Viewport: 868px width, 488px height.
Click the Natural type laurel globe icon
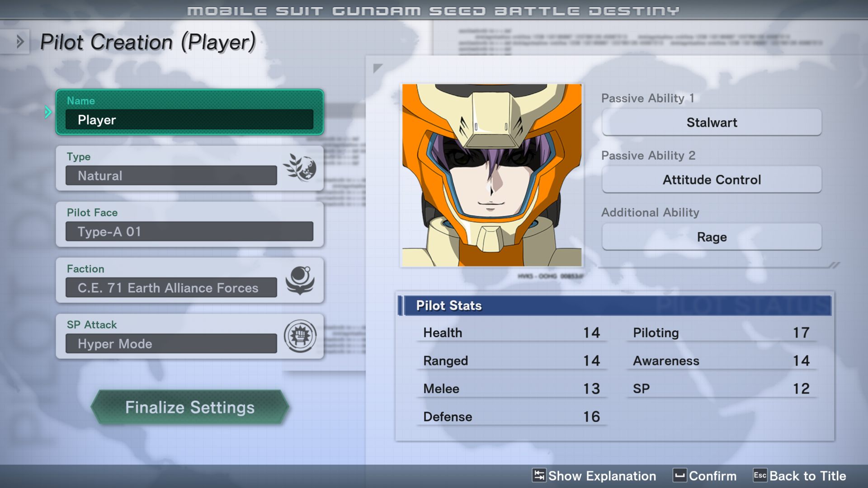pos(300,168)
